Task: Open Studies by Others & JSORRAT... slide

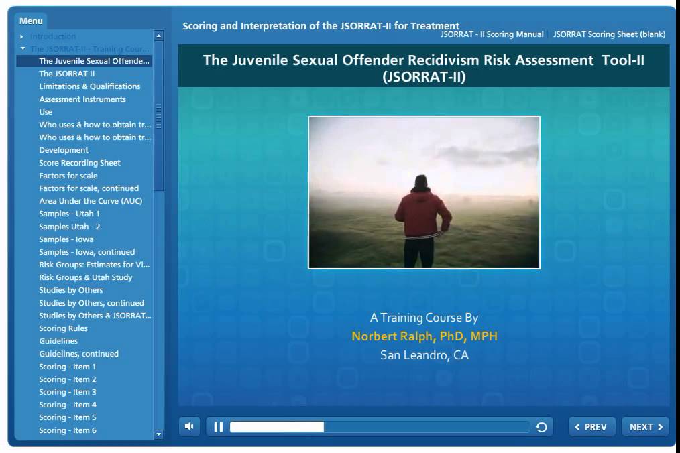Action: 95,316
